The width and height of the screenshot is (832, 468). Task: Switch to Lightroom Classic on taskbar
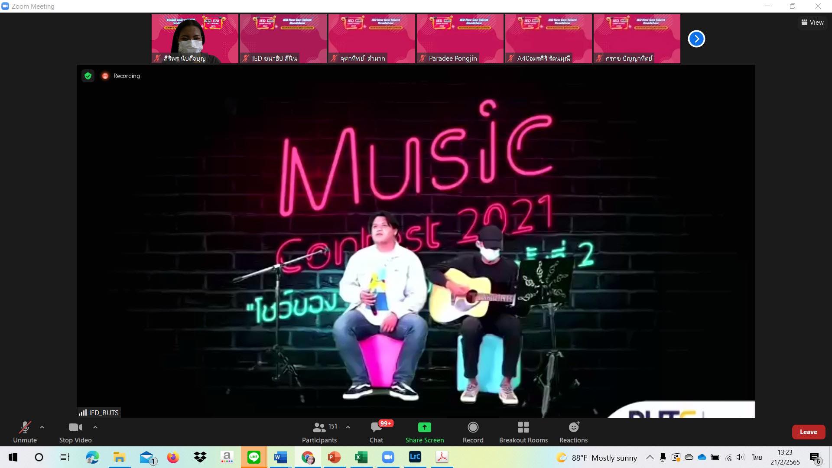click(415, 457)
